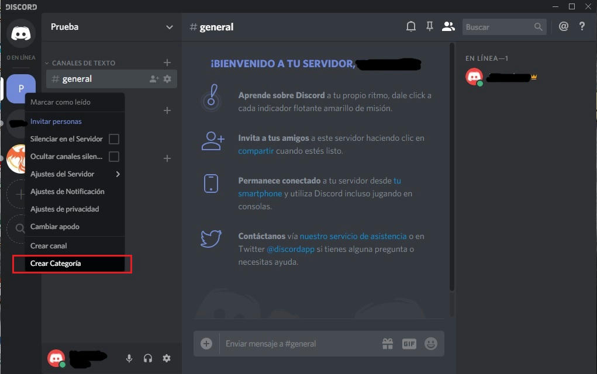Click the Twitter bird icon
Viewport: 597px width, 374px height.
pyautogui.click(x=211, y=239)
